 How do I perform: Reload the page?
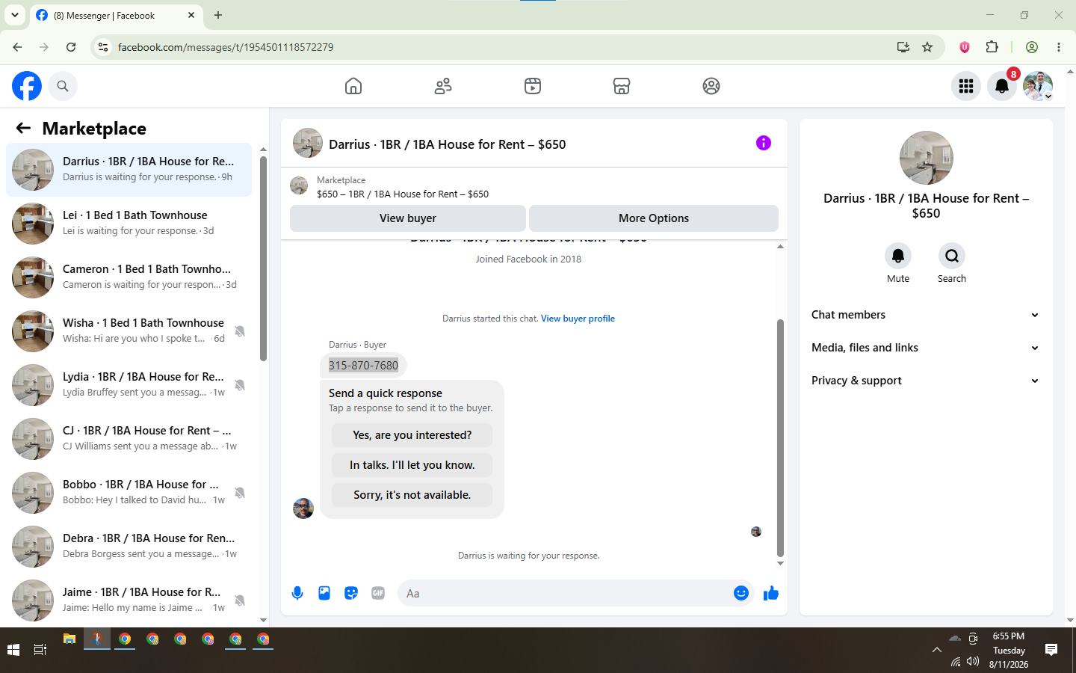pyautogui.click(x=71, y=47)
